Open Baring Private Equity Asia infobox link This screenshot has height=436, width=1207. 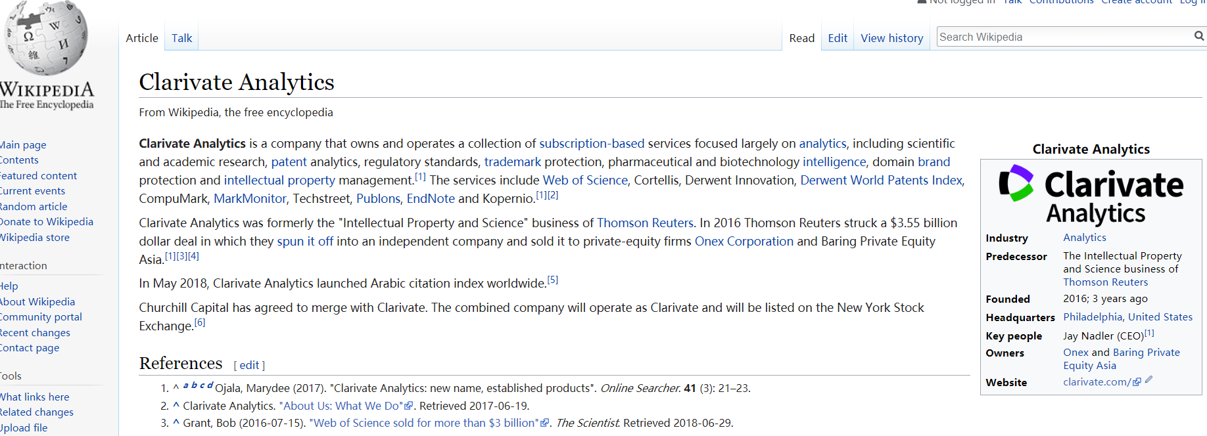1122,359
